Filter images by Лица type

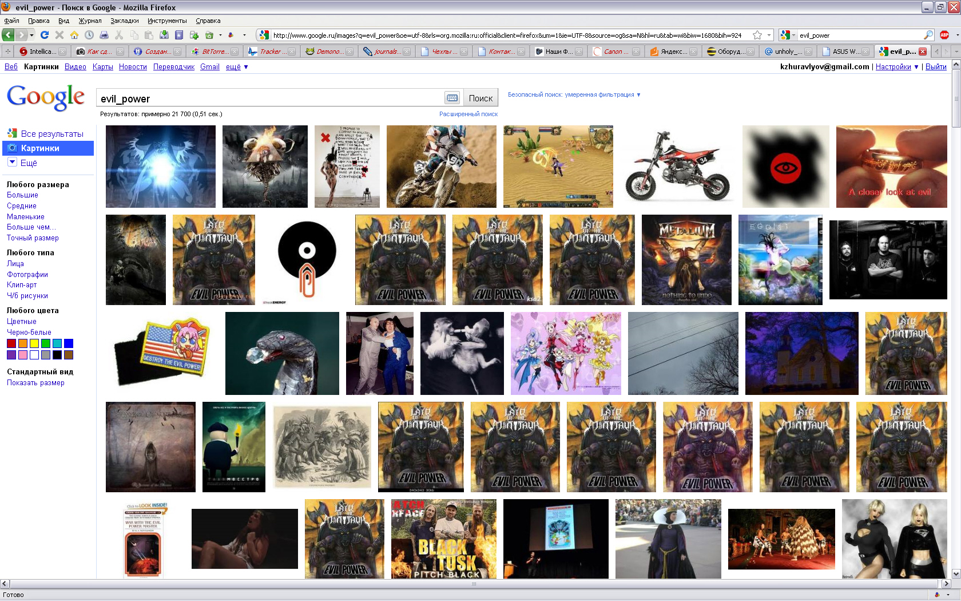coord(15,264)
